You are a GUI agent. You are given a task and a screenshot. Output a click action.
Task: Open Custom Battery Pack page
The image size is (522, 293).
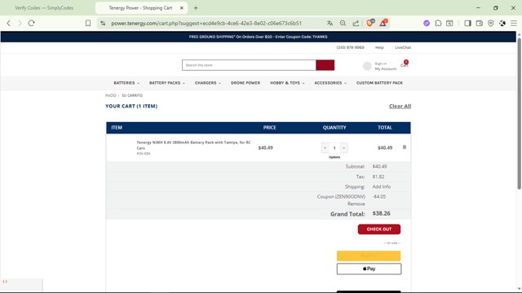379,83
